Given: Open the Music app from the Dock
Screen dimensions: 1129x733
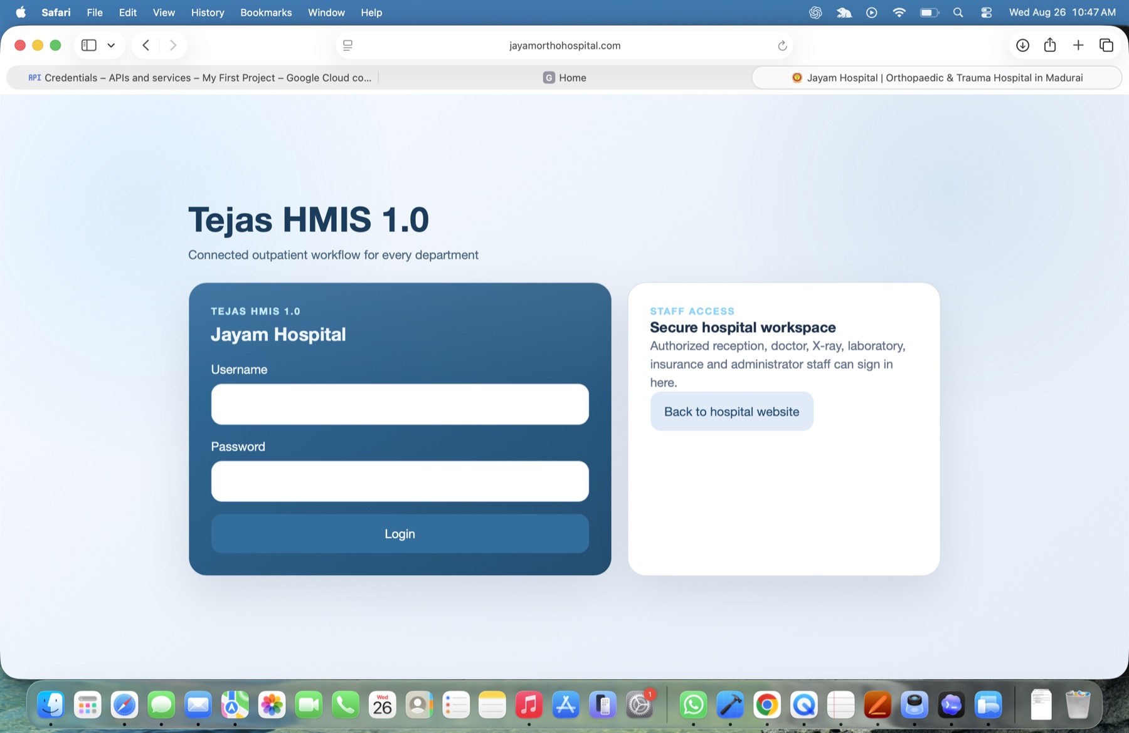Looking at the screenshot, I should coord(529,705).
